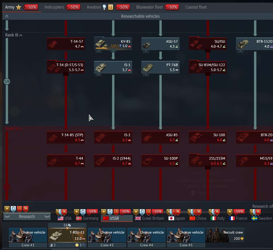This screenshot has width=273, height=250.
Task: Expand the SU/ISU vehicle group
Action: [208, 51]
